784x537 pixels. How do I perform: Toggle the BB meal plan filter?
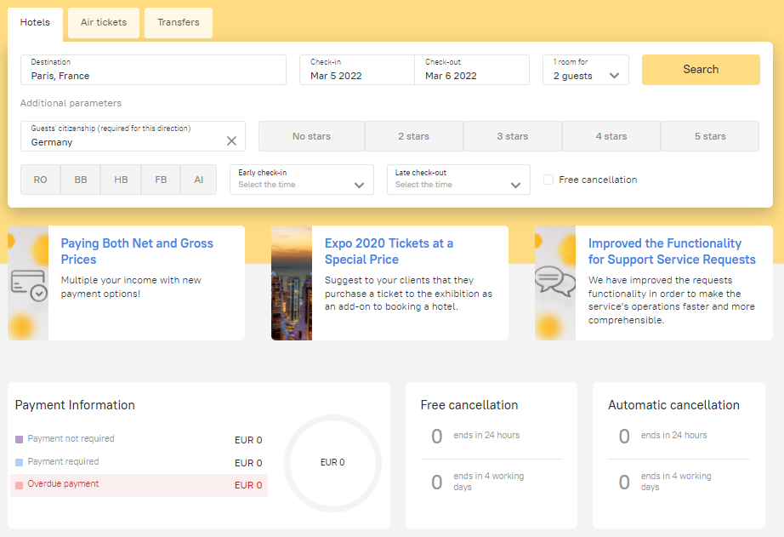click(x=81, y=180)
